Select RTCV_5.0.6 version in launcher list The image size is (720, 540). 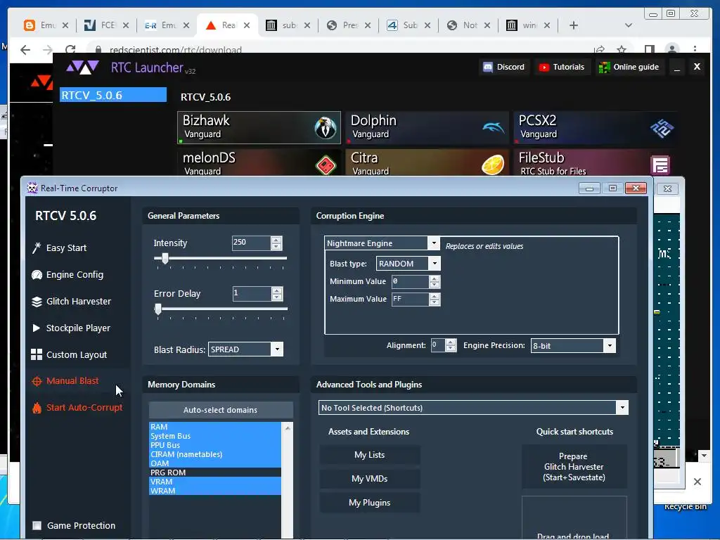[x=113, y=95]
